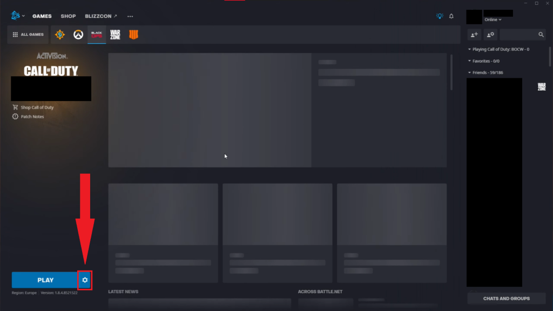
Task: Open Shop Call of Duty link
Action: [x=33, y=107]
